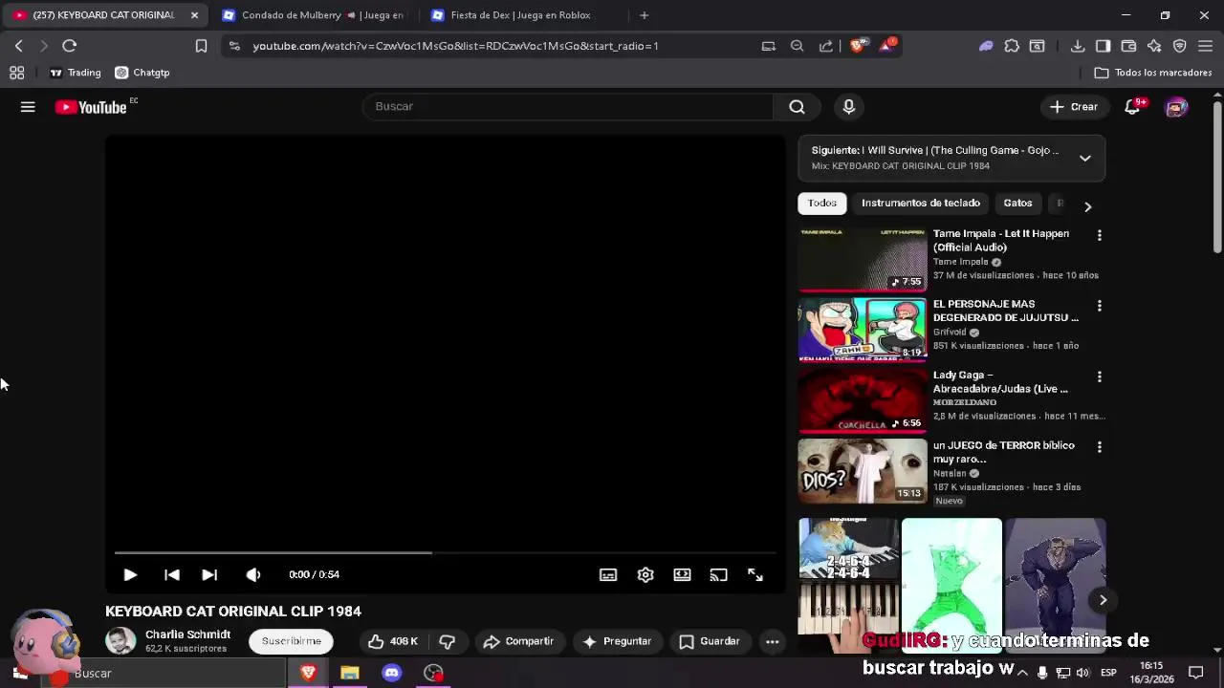Open more actions menu below the video

(x=772, y=641)
